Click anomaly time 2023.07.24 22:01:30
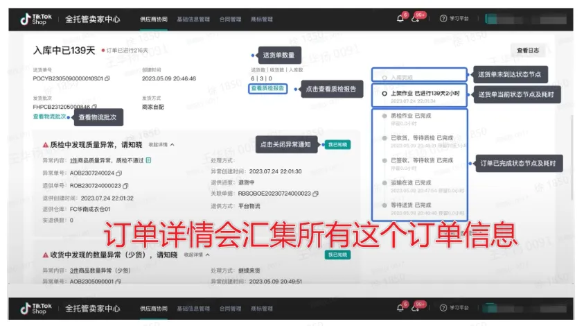Image resolution: width=584 pixels, height=326 pixels. click(275, 171)
